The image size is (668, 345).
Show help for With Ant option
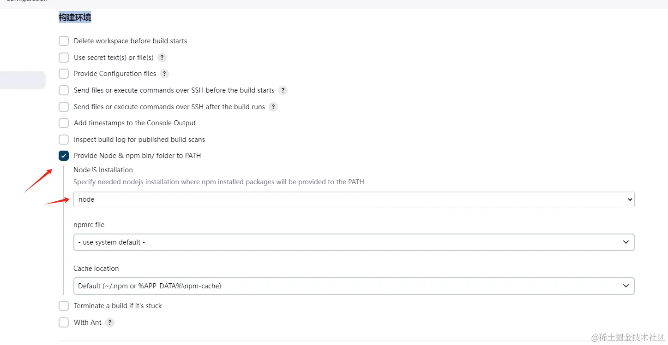click(110, 322)
